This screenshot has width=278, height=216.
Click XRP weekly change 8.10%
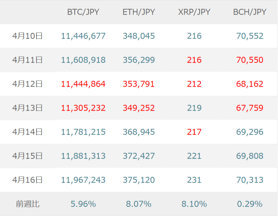(x=194, y=204)
